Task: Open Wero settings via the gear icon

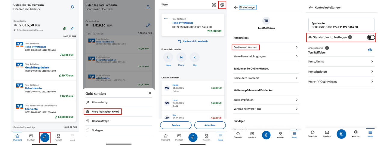Action: click(x=222, y=5)
